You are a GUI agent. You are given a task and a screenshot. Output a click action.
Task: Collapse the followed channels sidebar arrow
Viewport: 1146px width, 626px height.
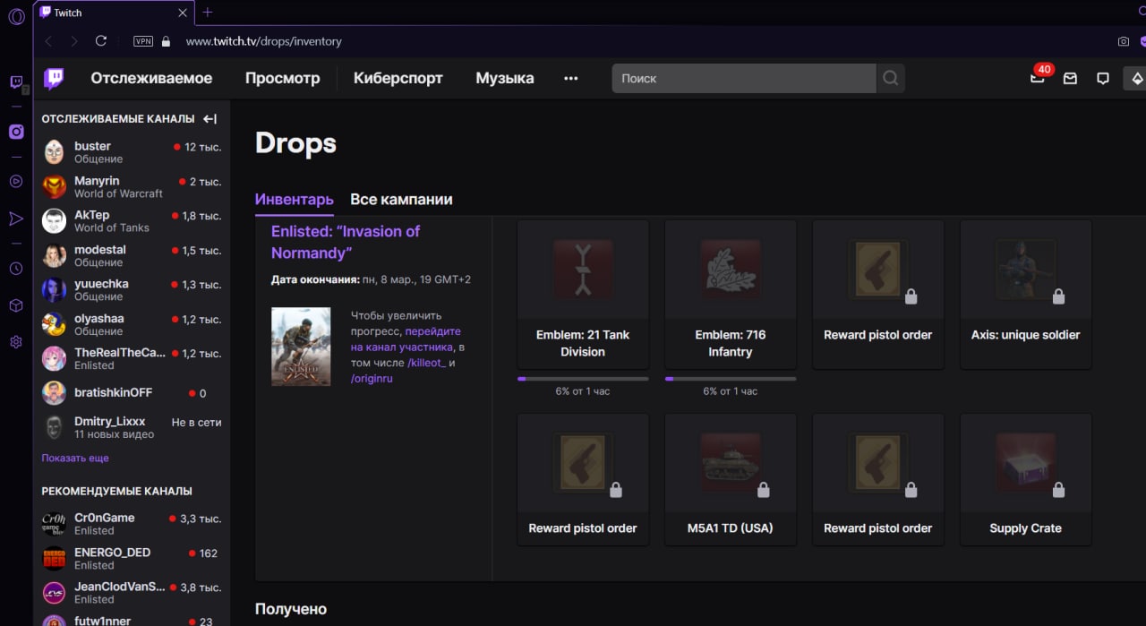210,118
